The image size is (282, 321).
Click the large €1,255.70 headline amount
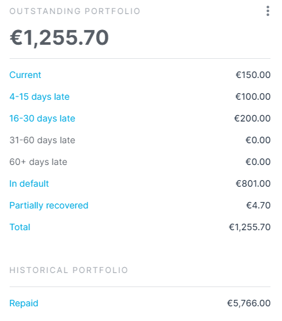point(59,38)
